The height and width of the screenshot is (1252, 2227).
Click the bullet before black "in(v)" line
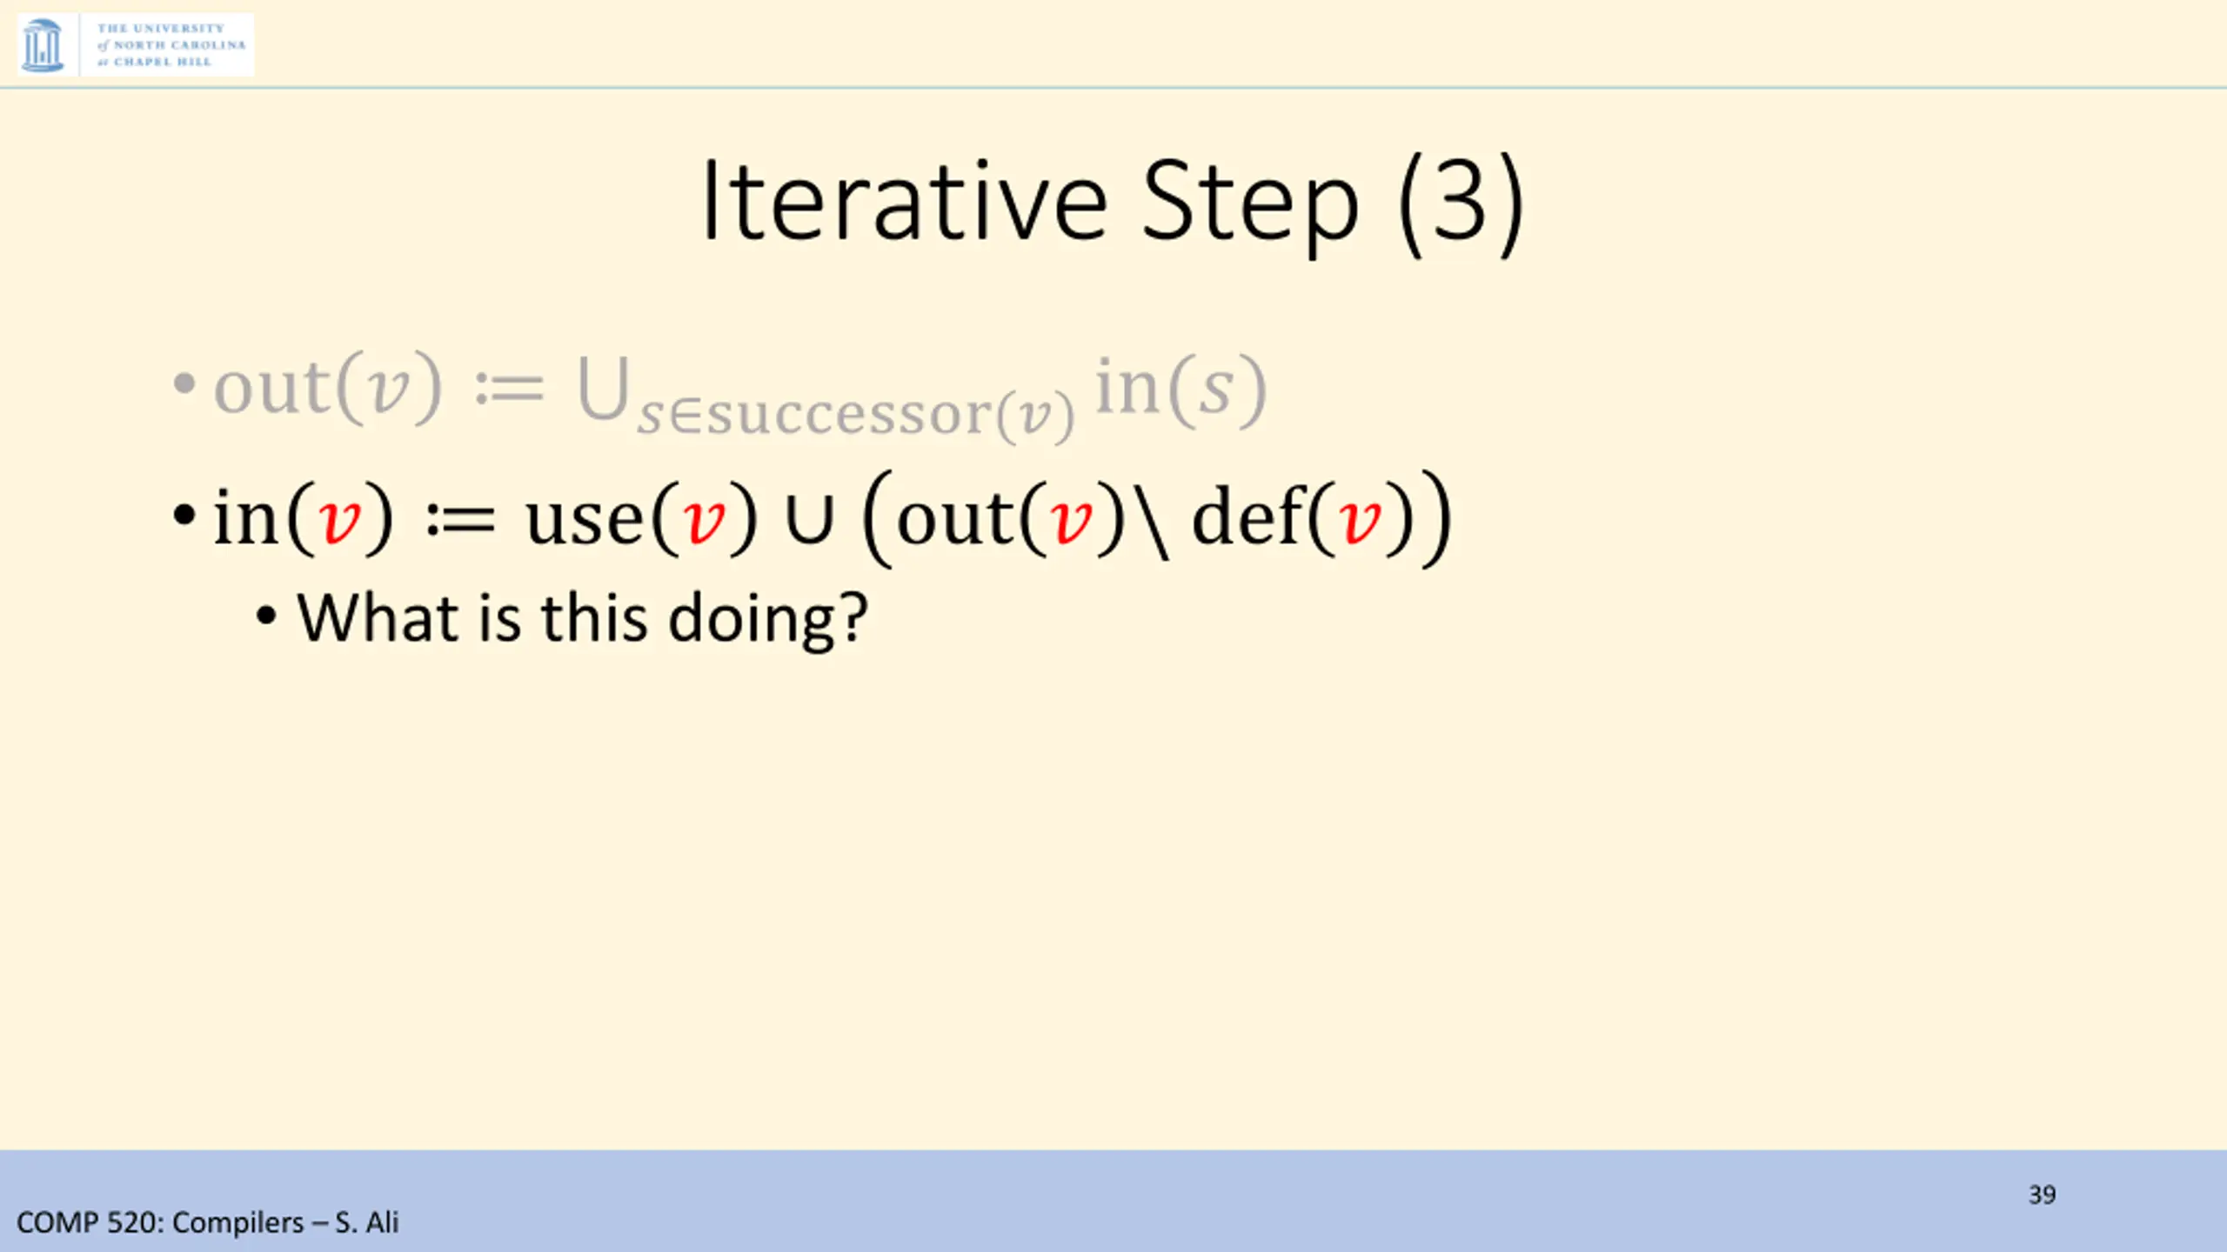pyautogui.click(x=184, y=516)
